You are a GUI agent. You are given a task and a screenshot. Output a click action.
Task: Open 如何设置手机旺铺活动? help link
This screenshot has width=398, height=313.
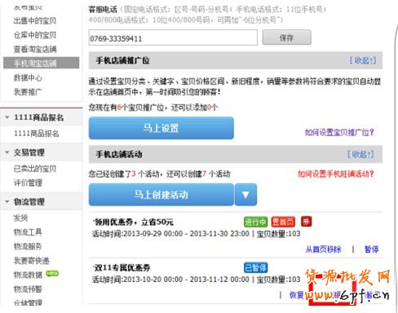point(336,174)
